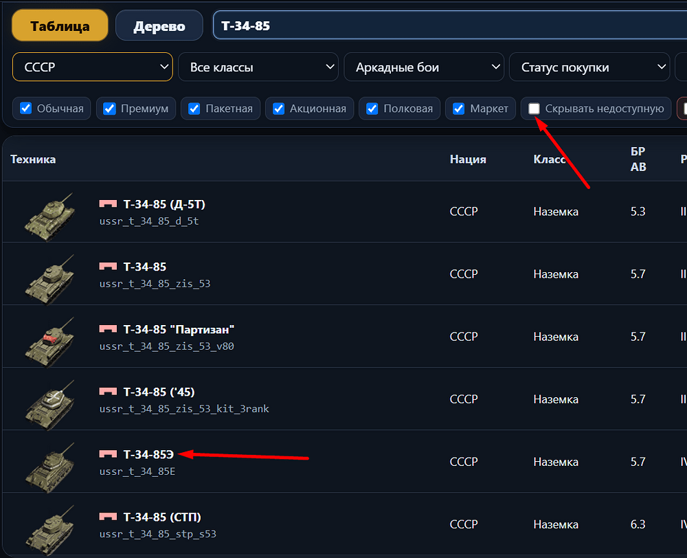
Task: Uncheck the Маркет checkbox
Action: [x=459, y=109]
